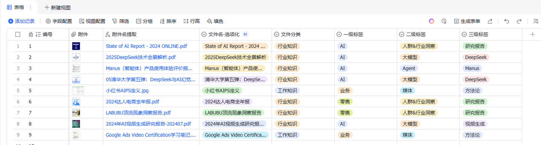This screenshot has height=145, width=541.
Task: Redo the last action
Action: pos(519,21)
